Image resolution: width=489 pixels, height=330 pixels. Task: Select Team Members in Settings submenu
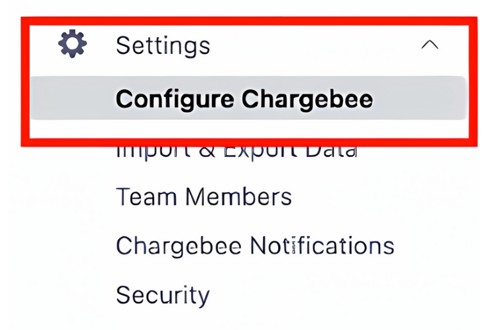point(204,197)
